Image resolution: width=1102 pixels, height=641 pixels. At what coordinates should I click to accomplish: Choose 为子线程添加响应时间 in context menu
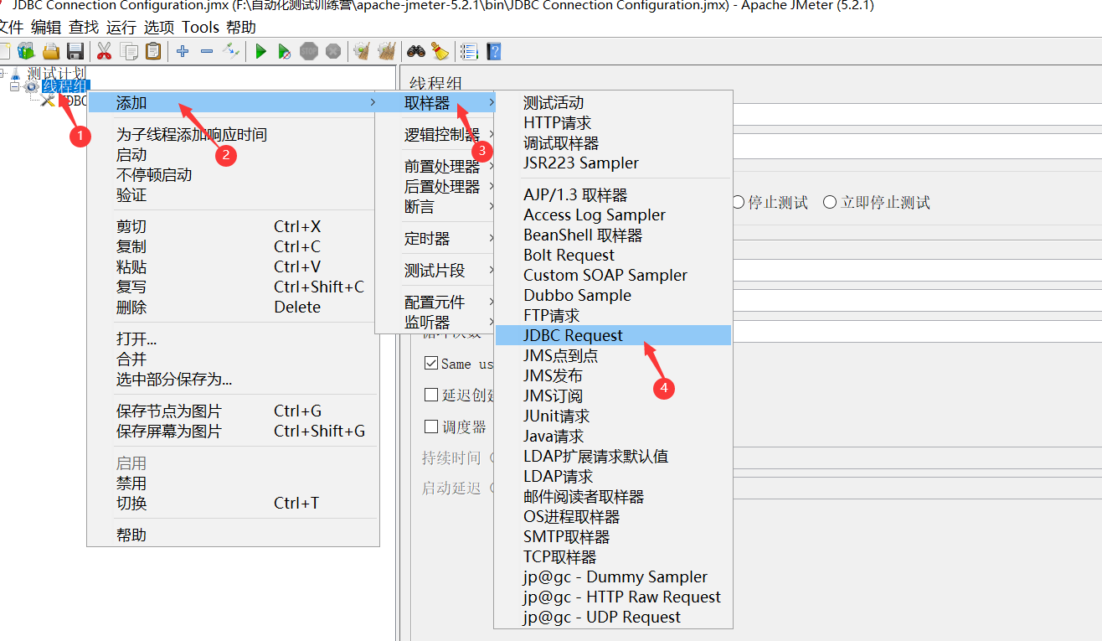point(233,135)
